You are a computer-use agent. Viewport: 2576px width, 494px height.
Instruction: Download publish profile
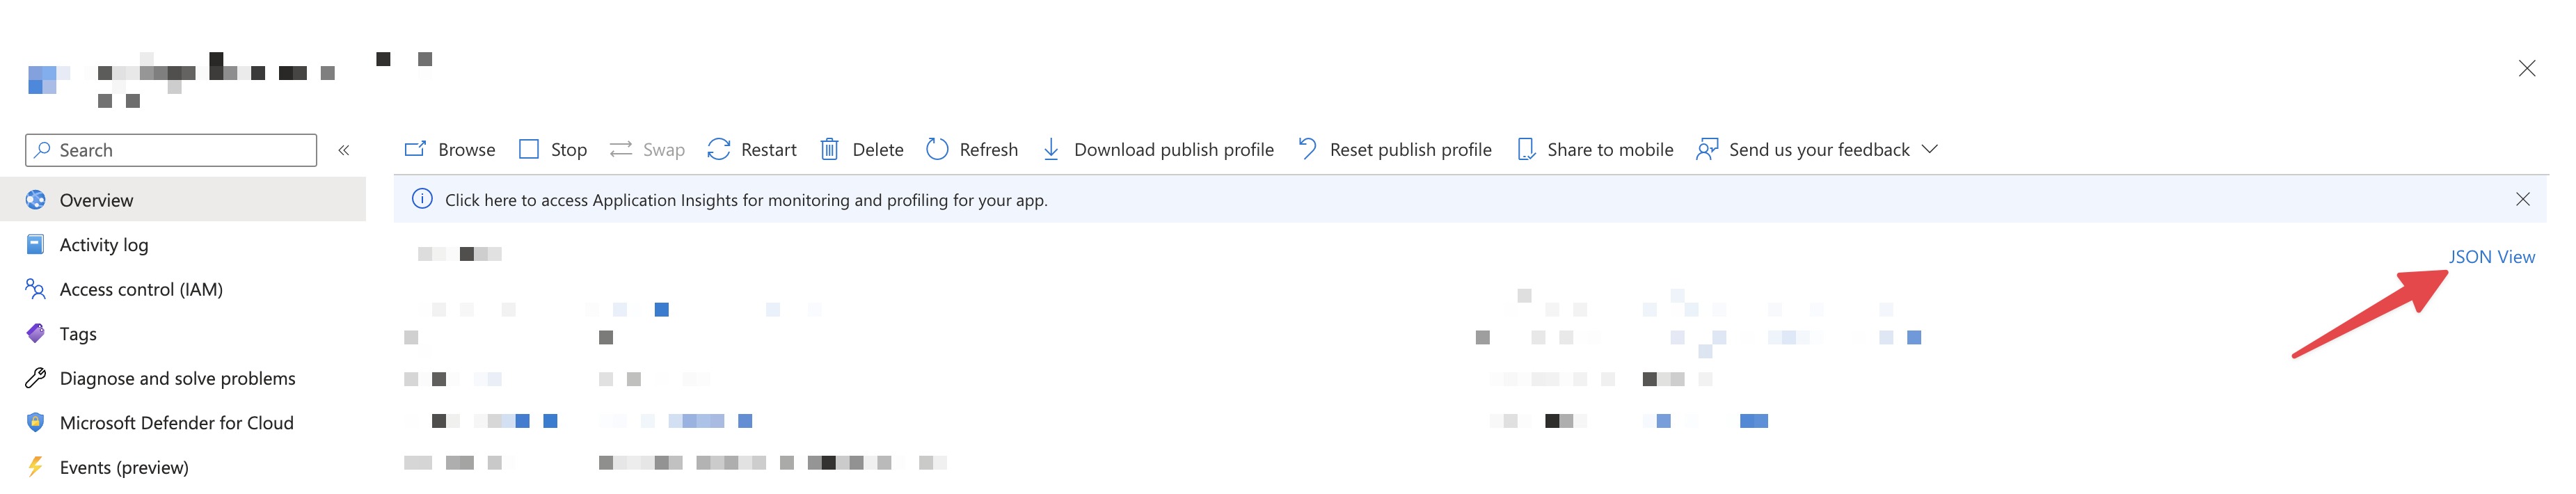1158,149
